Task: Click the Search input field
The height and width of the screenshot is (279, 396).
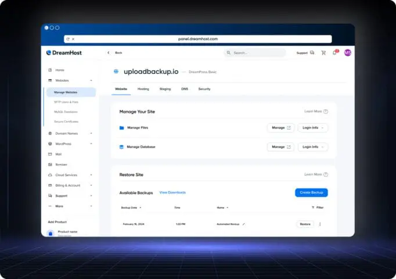Action: tap(255, 53)
